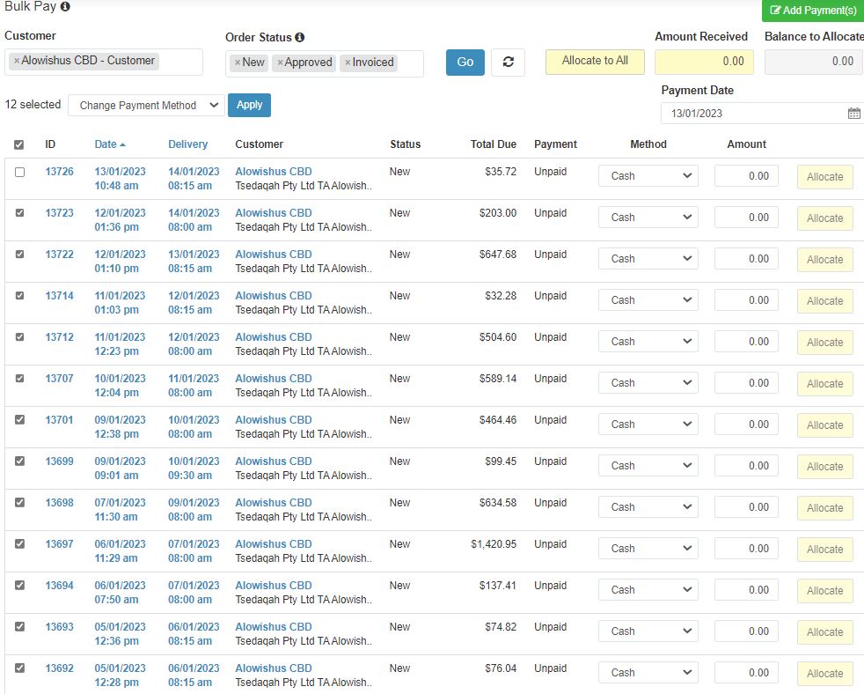Open payment method dropdown for order 13697
Screen dimensions: 864x694
point(648,549)
